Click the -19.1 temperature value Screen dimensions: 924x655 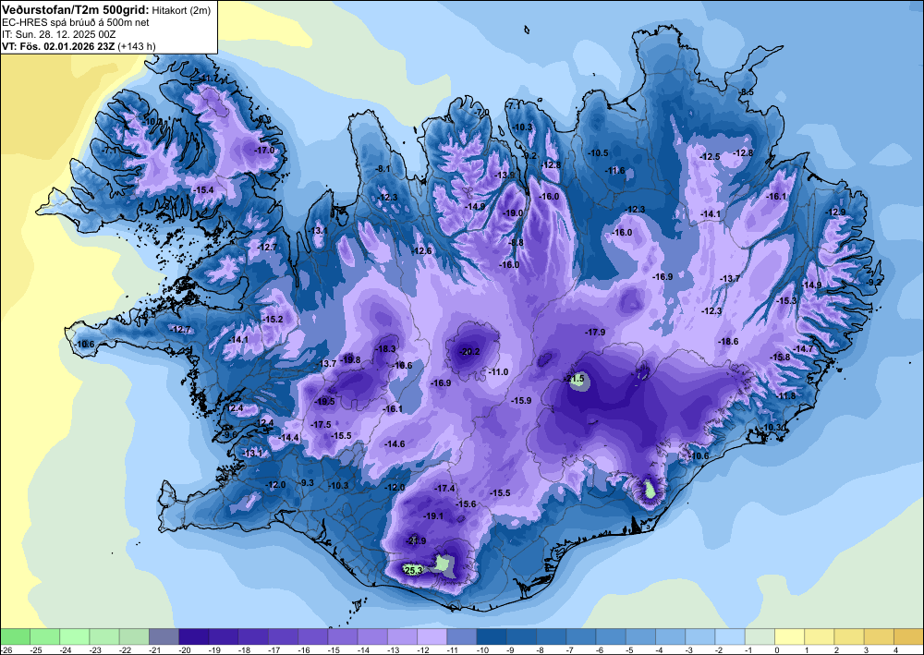433,516
